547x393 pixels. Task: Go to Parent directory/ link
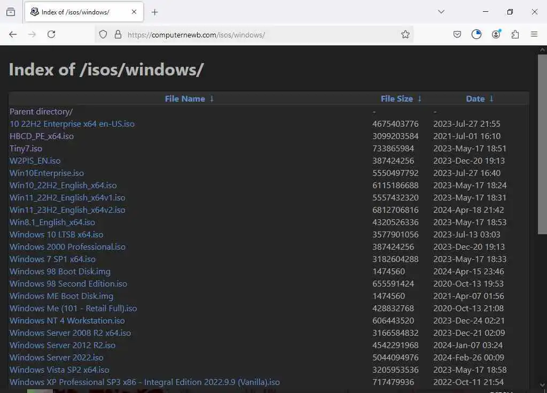(41, 111)
